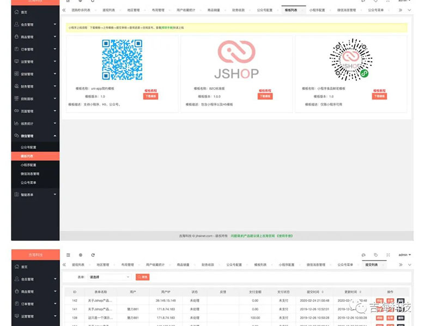This screenshot has width=425, height=326.
Task: Expand 页面管理 arrow in top sidebar
Action: [x=54, y=111]
